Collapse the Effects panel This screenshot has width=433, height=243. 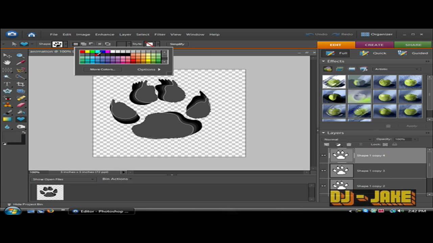pyautogui.click(x=323, y=61)
